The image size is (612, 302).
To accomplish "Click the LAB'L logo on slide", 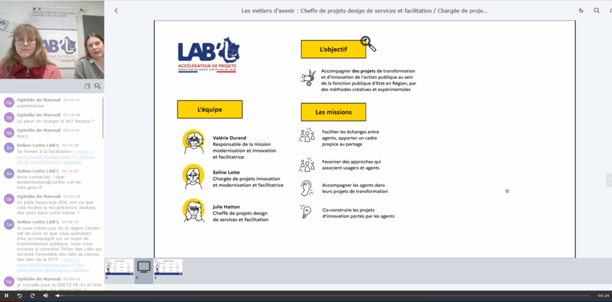I will (209, 54).
